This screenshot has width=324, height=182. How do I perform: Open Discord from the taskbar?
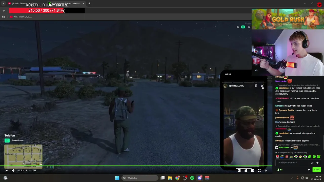click(x=200, y=178)
